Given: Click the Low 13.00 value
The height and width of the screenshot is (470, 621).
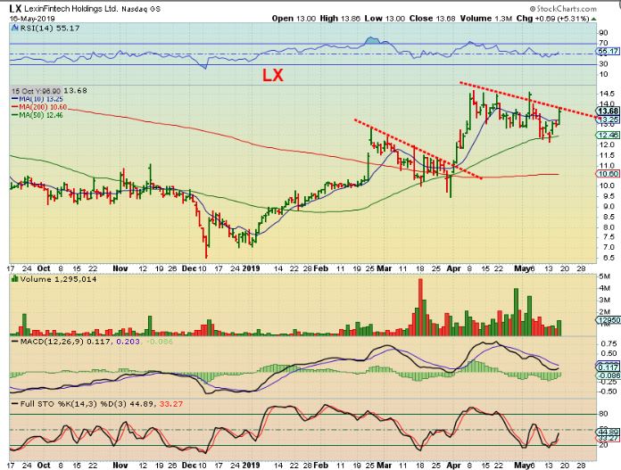Looking at the screenshot, I should pos(385,18).
